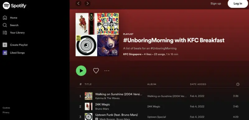The width and height of the screenshot is (249, 120).
Task: Like the playlist with the heart icon
Action: (96, 71)
